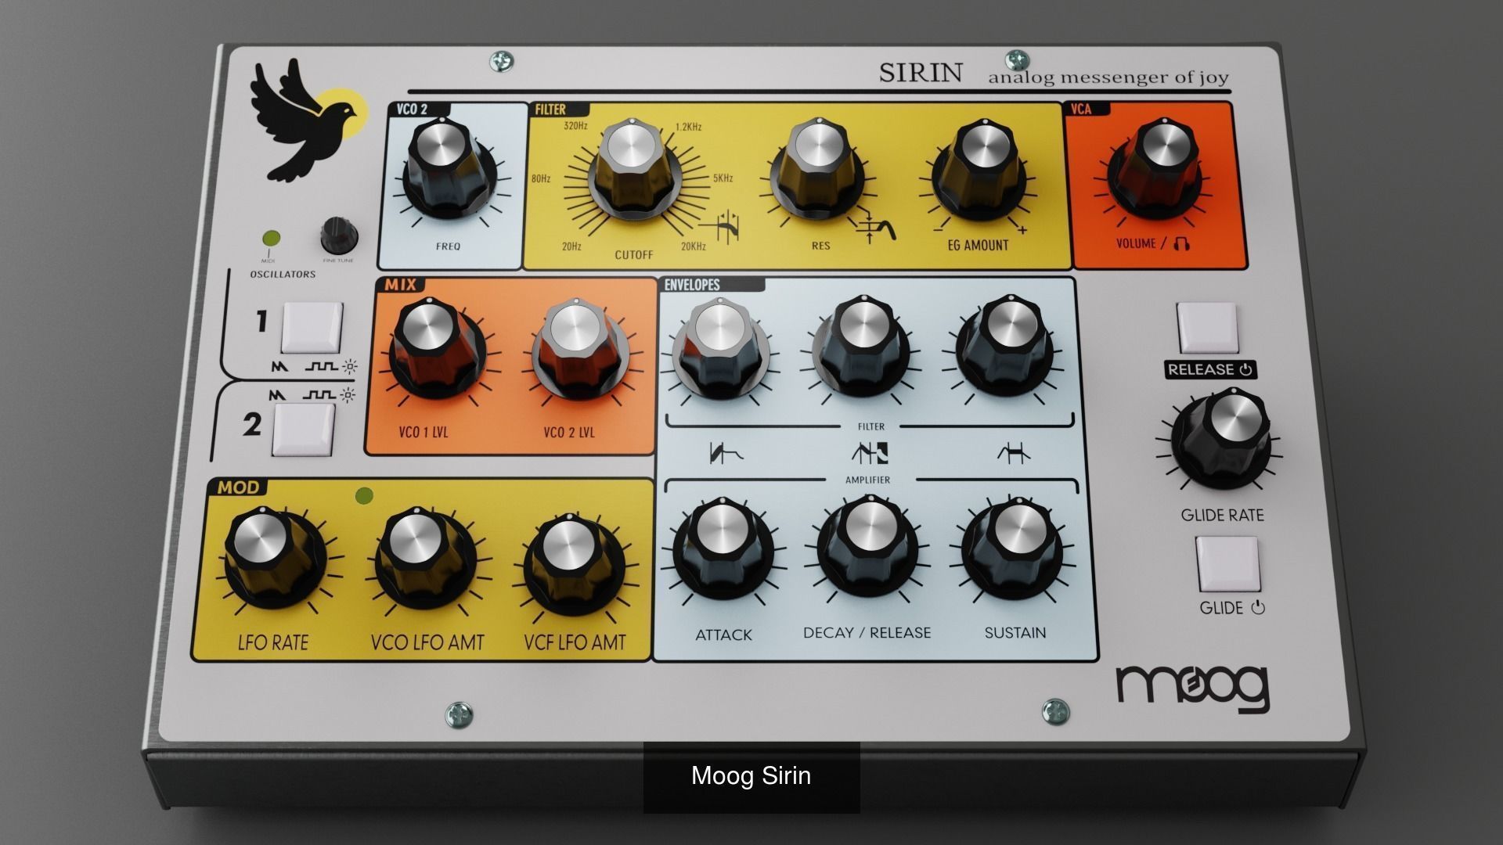
Task: Click the VCO 2 LVL knob
Action: click(x=579, y=349)
